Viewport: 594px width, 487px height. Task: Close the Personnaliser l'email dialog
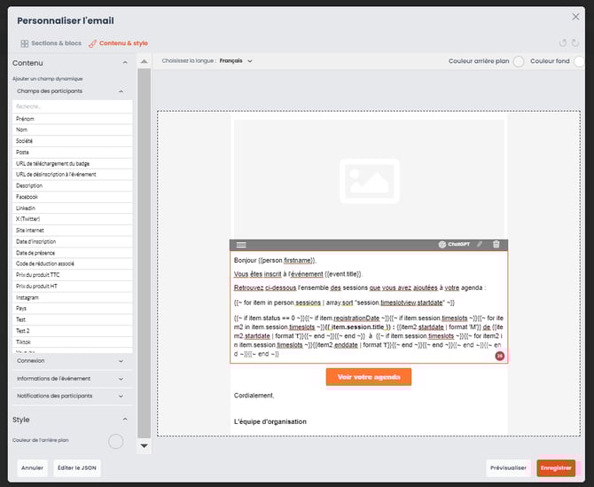[576, 16]
